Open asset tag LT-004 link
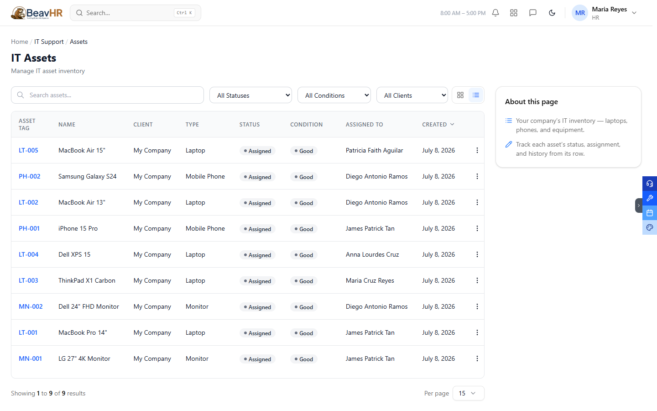This screenshot has height=411, width=657. coord(29,254)
